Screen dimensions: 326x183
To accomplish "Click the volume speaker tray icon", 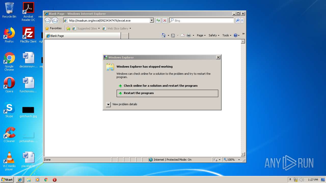I will (302, 180).
